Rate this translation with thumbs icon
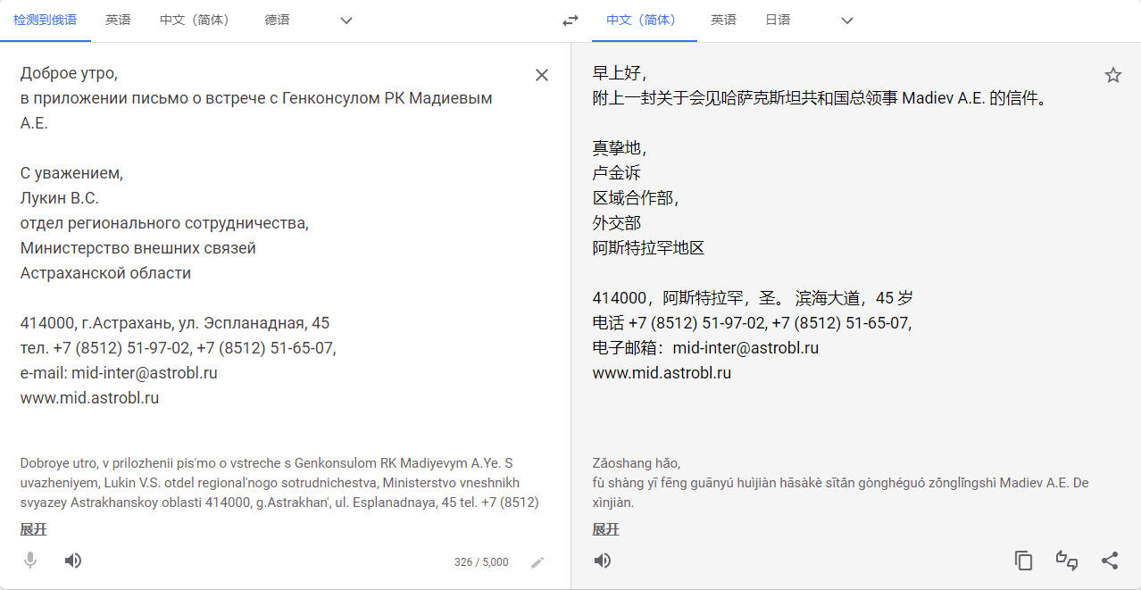 pos(1067,561)
